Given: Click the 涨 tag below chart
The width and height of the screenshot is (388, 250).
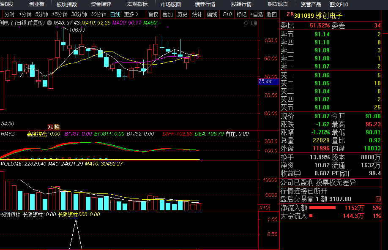Looking at the screenshot, I should tap(50, 127).
